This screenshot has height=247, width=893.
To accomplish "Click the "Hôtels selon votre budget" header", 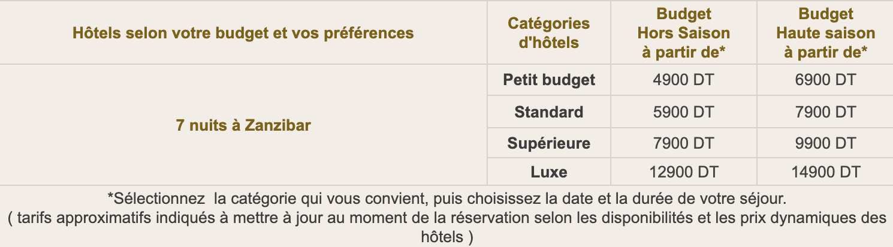I will (243, 32).
